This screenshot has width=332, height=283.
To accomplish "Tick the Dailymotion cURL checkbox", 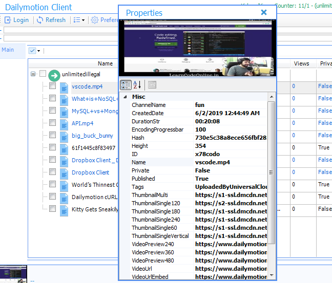I will tap(52, 197).
